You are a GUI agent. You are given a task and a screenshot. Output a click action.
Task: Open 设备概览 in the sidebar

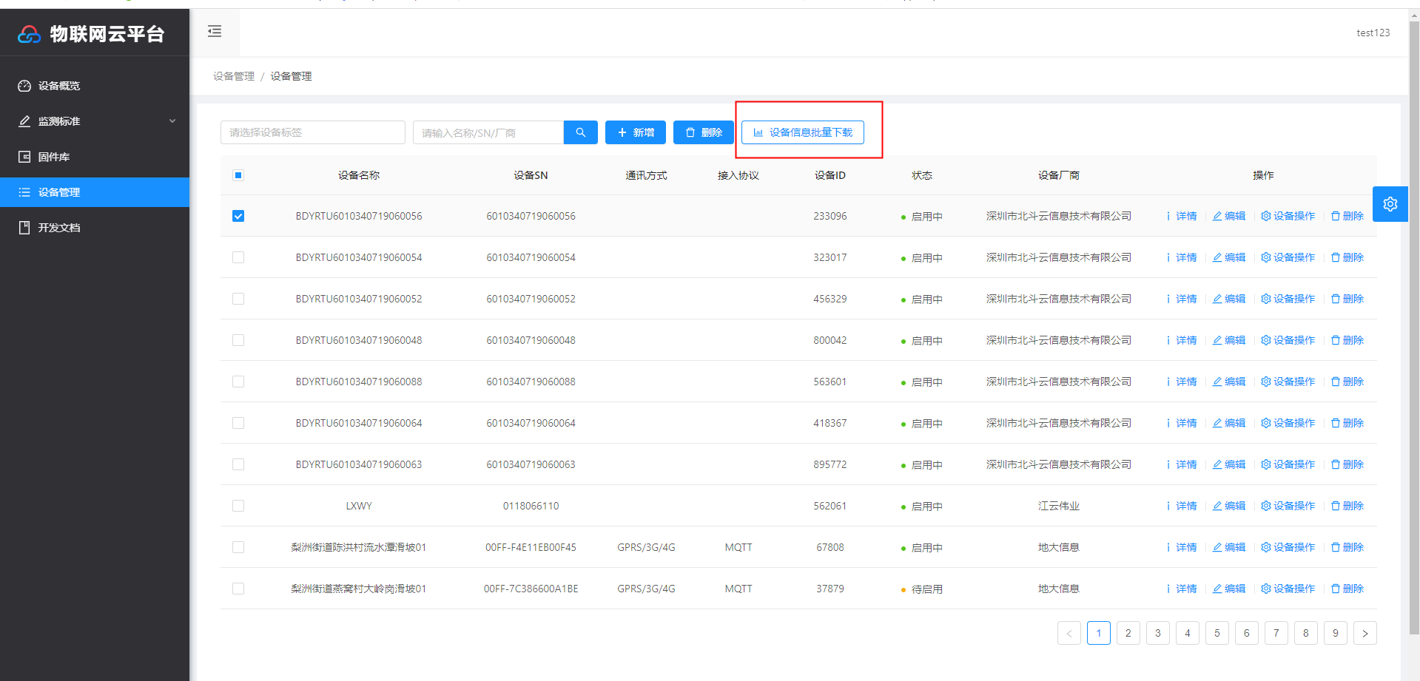point(95,86)
